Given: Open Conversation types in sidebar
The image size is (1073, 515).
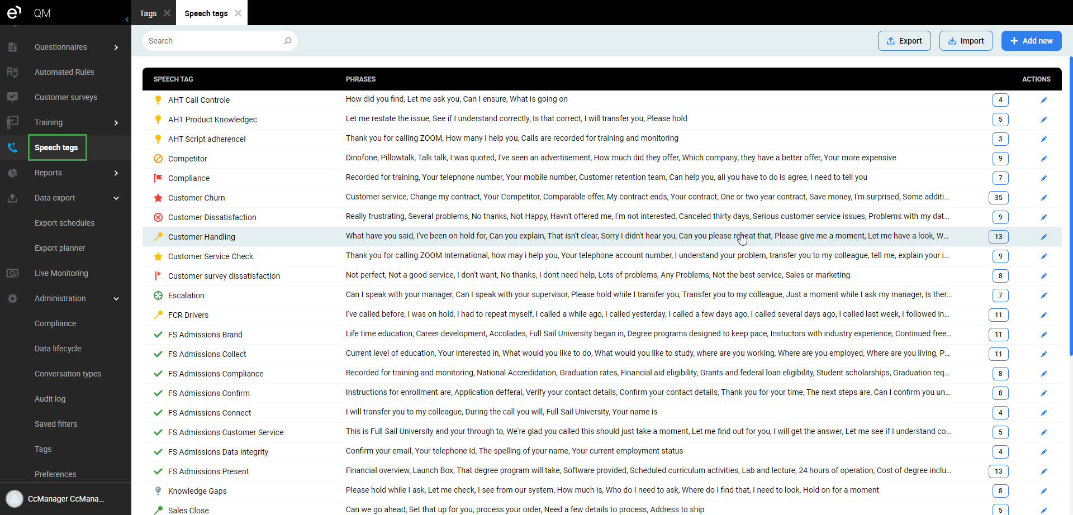Looking at the screenshot, I should (68, 374).
